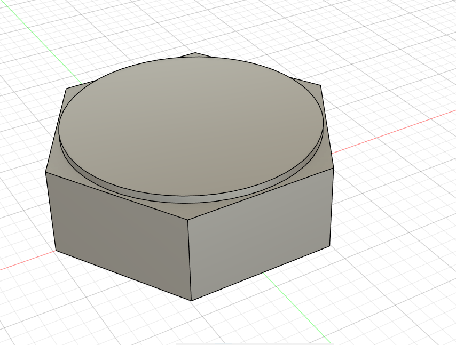Select hexagon top face at the rear-right corner
This screenshot has height=345, width=456.
click(x=315, y=90)
